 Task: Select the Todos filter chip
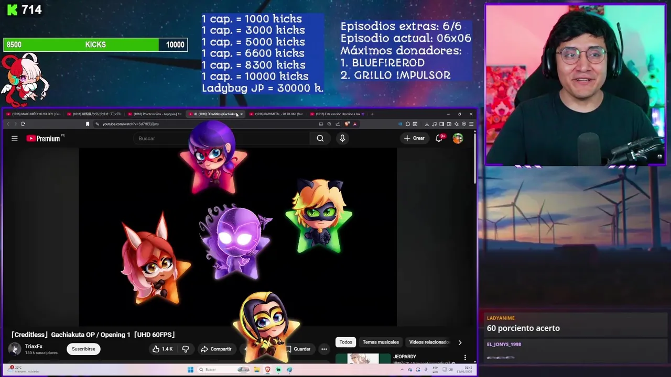[346, 342]
